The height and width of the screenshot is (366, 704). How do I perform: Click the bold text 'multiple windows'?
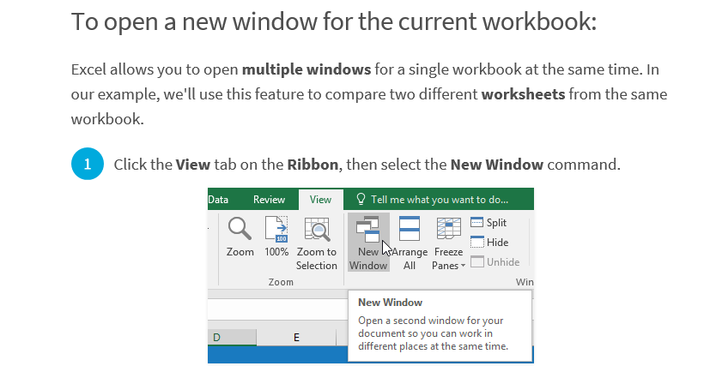point(306,69)
